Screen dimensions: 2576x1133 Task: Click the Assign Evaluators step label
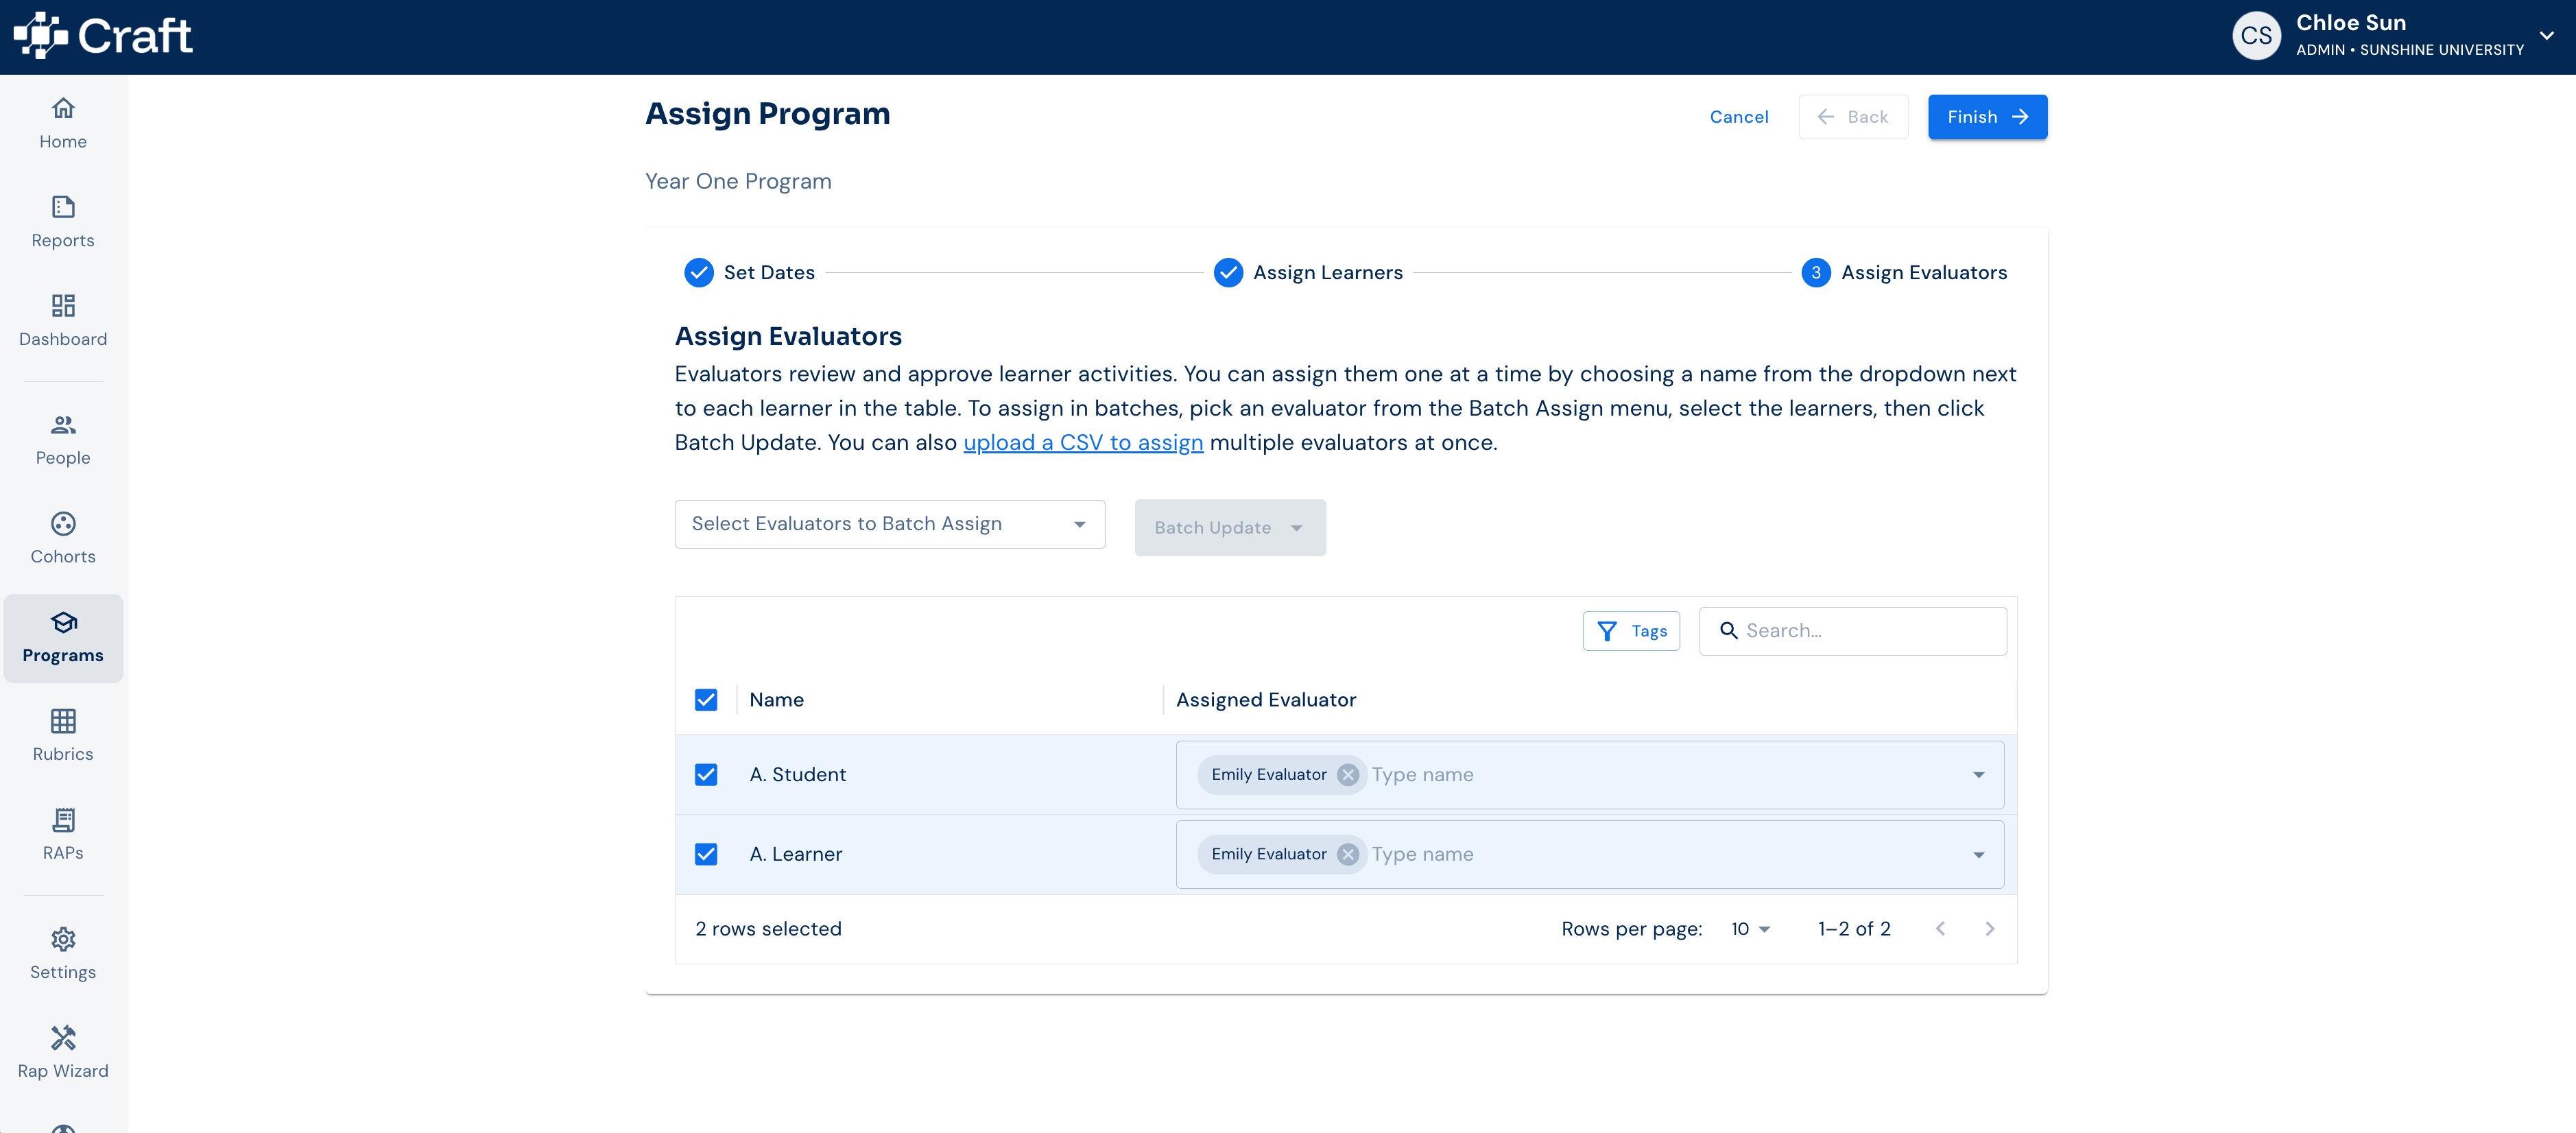(1924, 273)
